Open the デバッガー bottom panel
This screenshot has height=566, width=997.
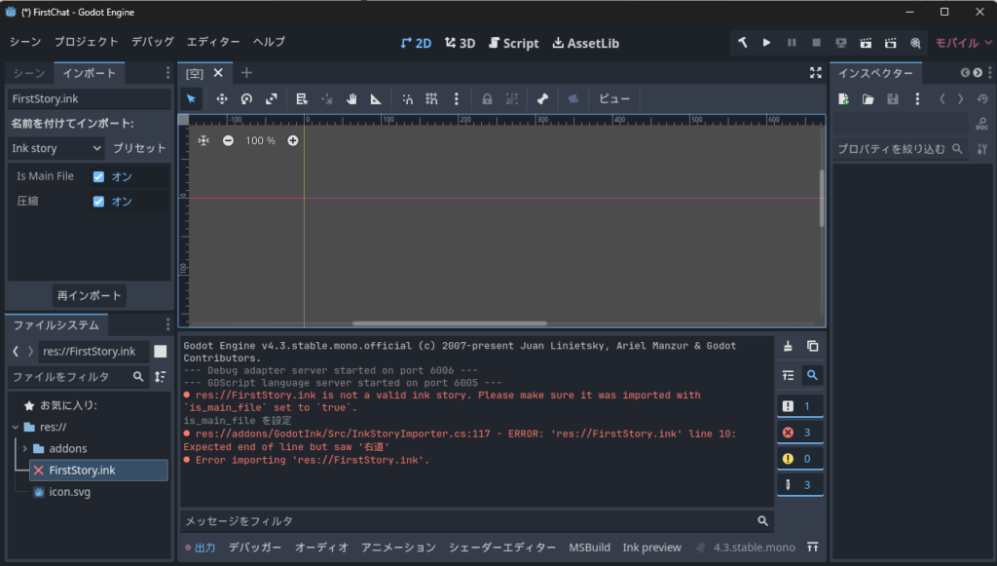[x=255, y=547]
